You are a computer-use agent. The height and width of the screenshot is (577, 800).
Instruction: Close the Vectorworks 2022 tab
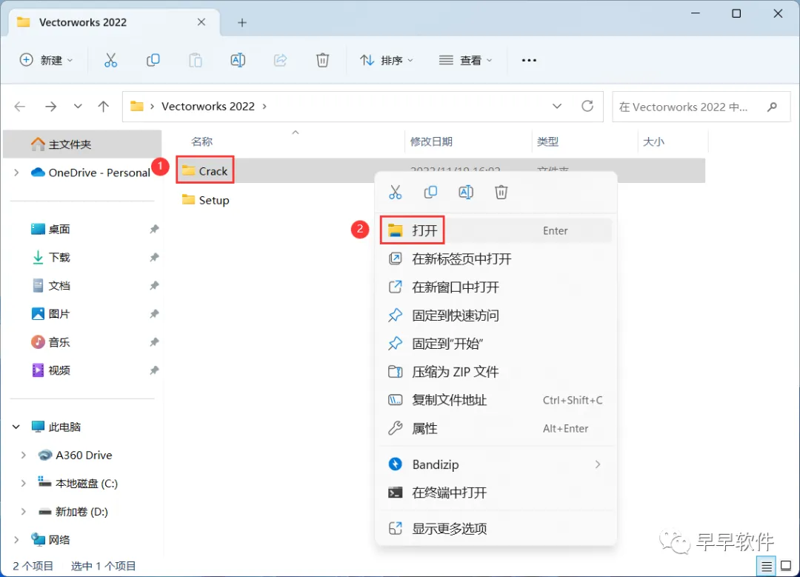click(201, 22)
